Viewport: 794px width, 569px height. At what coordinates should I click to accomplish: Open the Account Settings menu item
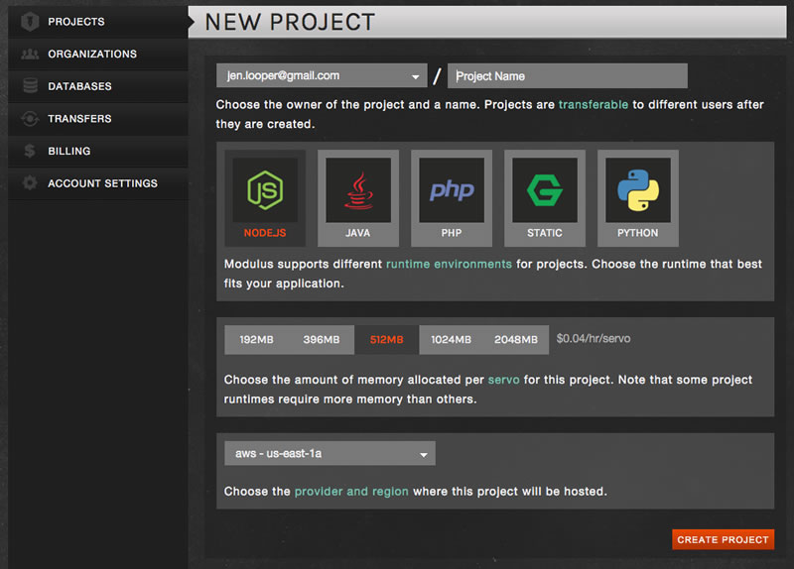click(x=98, y=183)
